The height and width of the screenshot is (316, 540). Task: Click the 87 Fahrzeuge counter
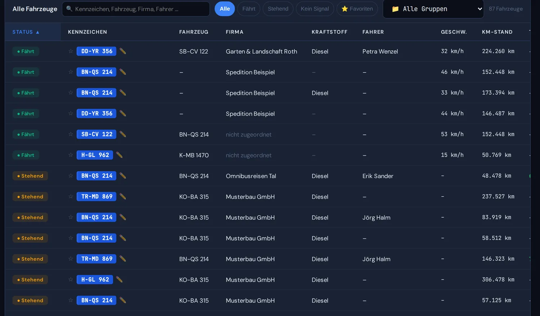(x=506, y=9)
